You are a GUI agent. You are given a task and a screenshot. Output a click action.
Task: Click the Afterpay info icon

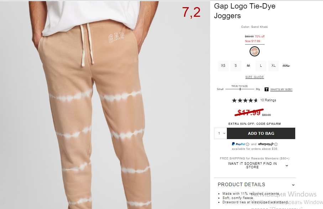click(x=276, y=144)
